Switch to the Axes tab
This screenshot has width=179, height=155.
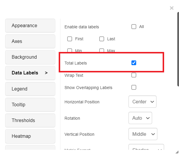pyautogui.click(x=30, y=41)
